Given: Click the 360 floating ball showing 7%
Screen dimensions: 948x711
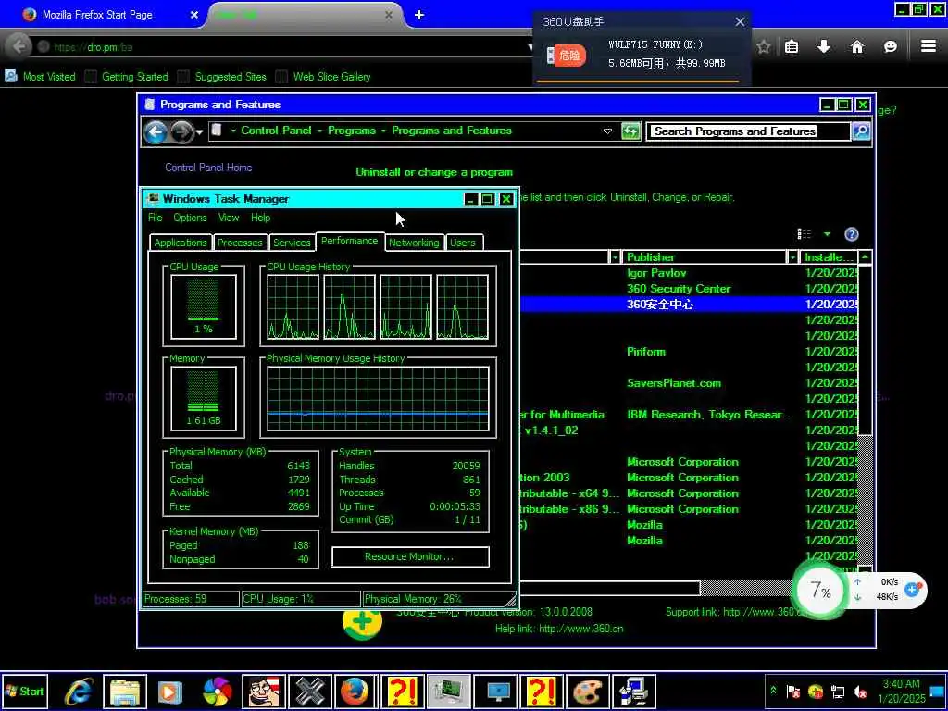Looking at the screenshot, I should click(820, 590).
